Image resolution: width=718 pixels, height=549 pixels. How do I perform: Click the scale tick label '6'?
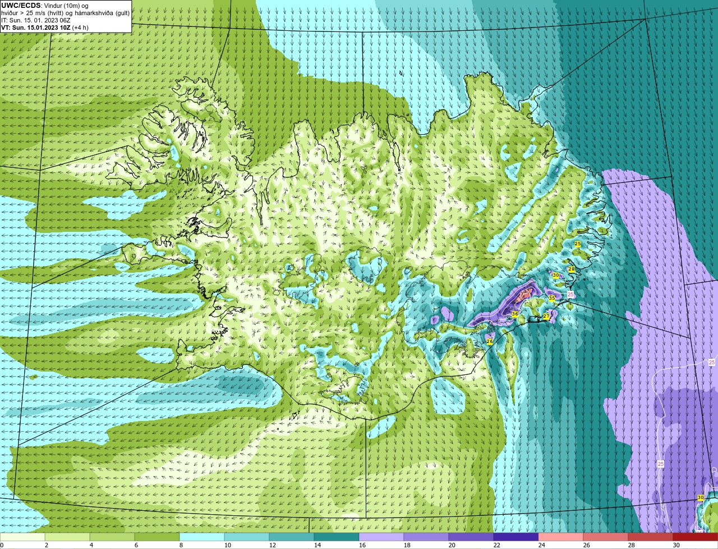[x=136, y=545]
